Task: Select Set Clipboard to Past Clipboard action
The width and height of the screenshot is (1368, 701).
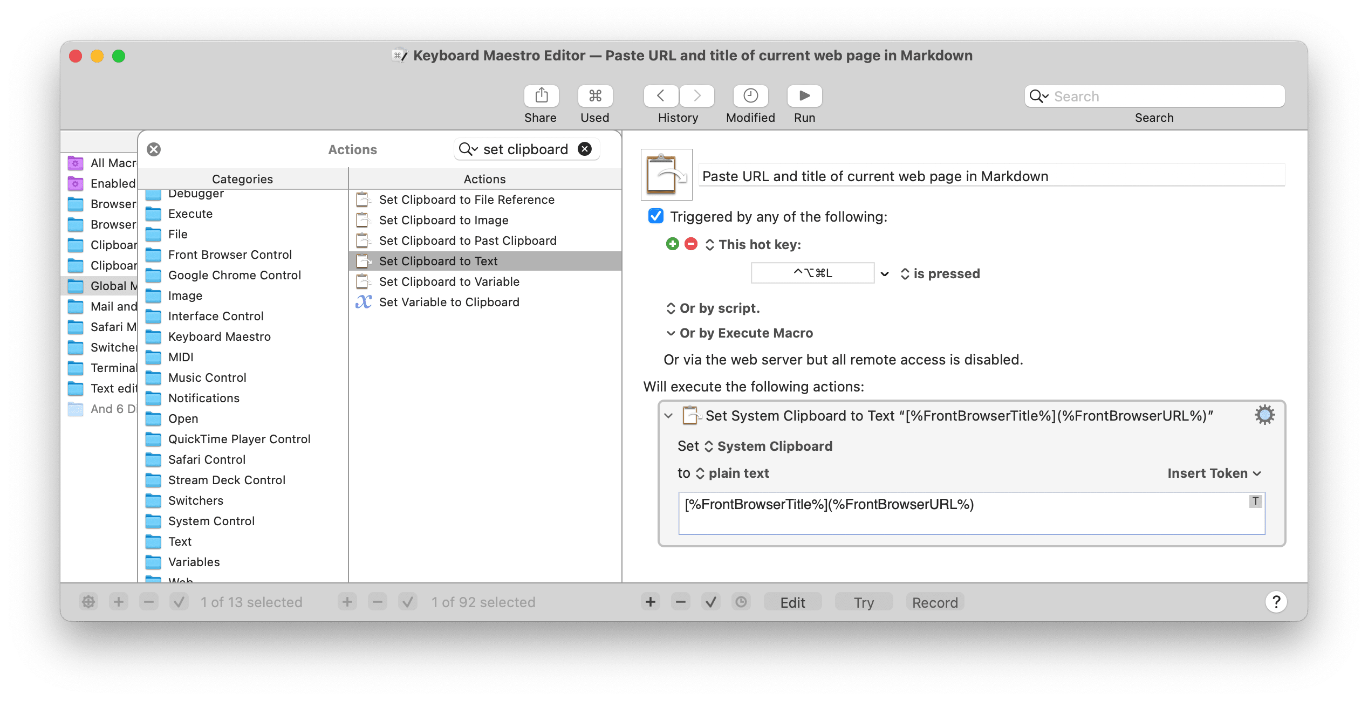Action: point(485,240)
